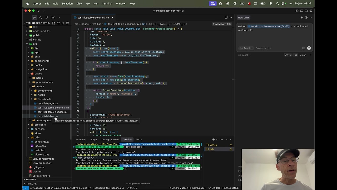Switch to the Problems panel tab

click(x=81, y=140)
